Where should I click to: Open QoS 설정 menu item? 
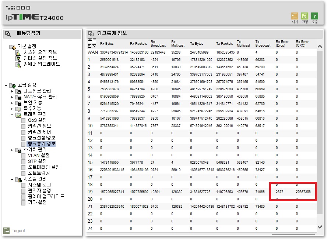pyautogui.click(x=37, y=120)
